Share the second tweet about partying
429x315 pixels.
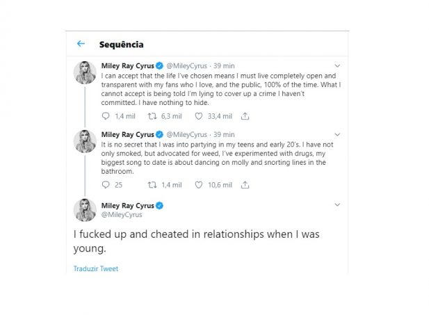tap(245, 185)
